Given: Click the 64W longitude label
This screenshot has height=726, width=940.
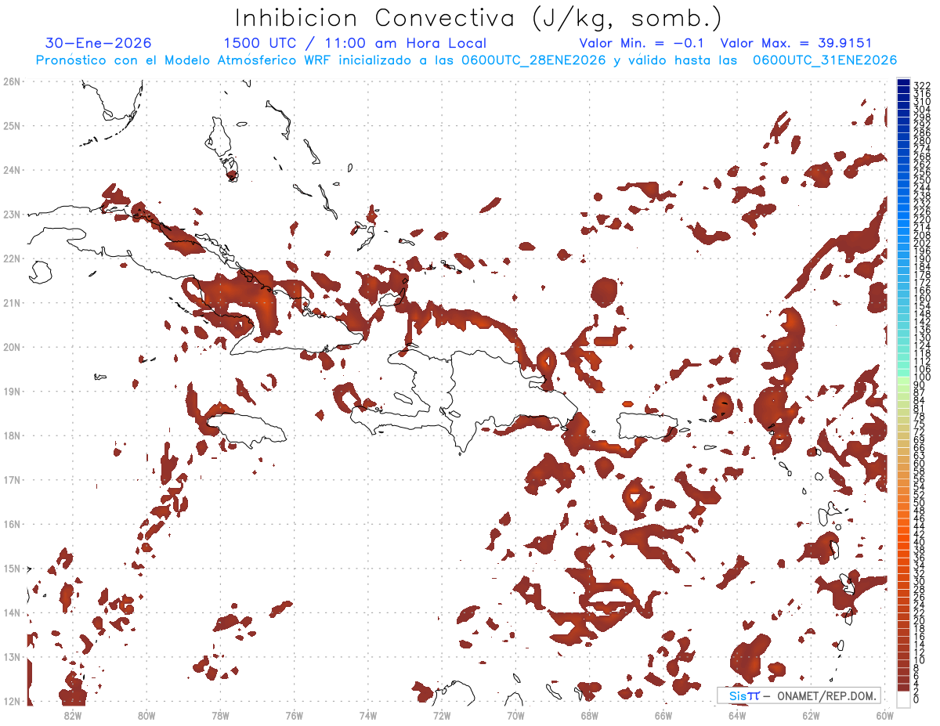Looking at the screenshot, I should [x=737, y=715].
